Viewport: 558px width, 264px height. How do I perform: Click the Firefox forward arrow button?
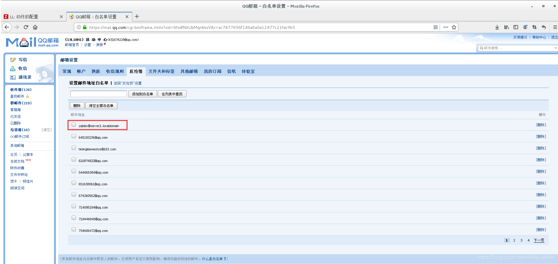point(16,27)
